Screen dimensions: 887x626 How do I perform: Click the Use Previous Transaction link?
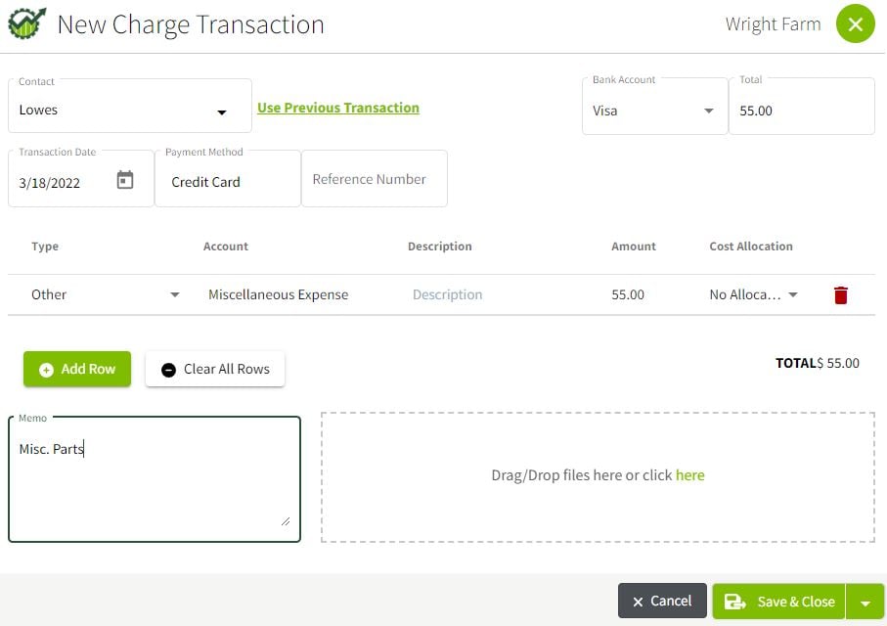point(337,108)
